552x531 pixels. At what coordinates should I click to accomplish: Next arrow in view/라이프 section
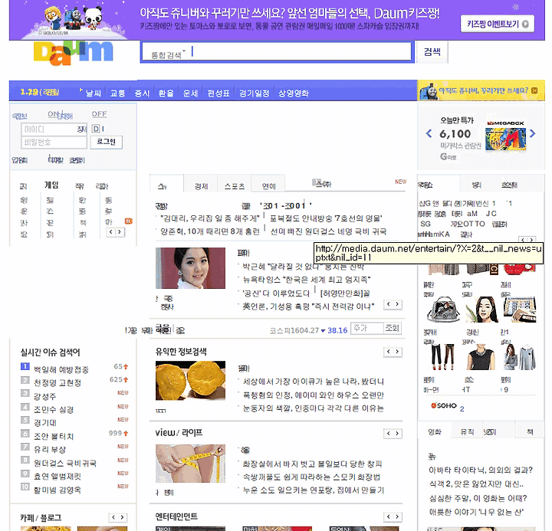coord(397,434)
